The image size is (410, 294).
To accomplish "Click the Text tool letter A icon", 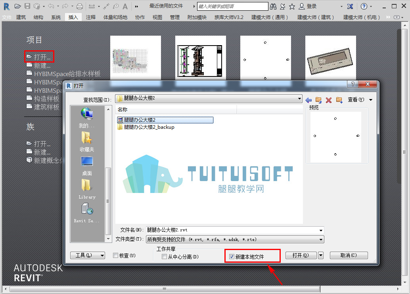I will (125, 6).
